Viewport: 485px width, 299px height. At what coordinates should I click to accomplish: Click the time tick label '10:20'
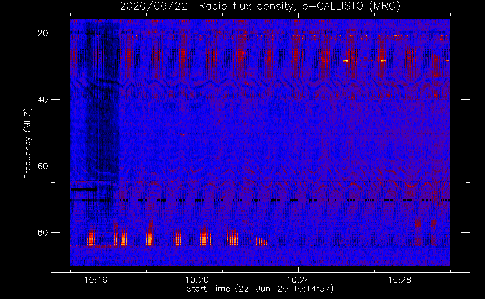(x=197, y=280)
